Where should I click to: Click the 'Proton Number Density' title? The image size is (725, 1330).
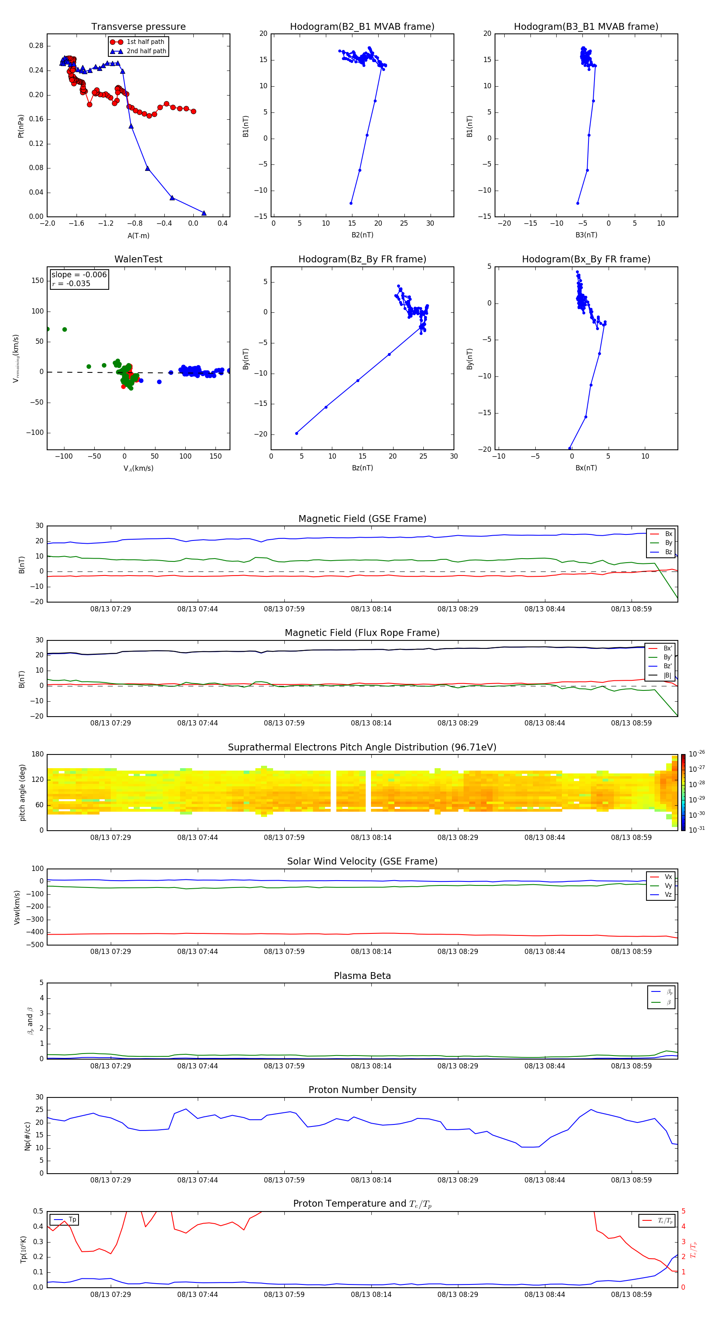tap(362, 1090)
